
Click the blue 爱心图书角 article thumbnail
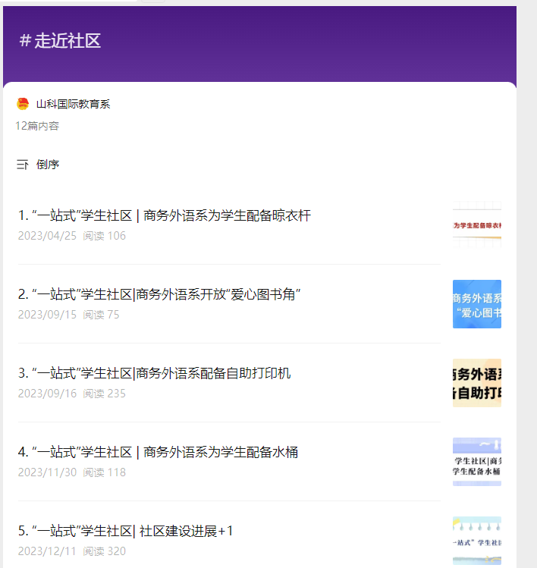click(x=476, y=304)
